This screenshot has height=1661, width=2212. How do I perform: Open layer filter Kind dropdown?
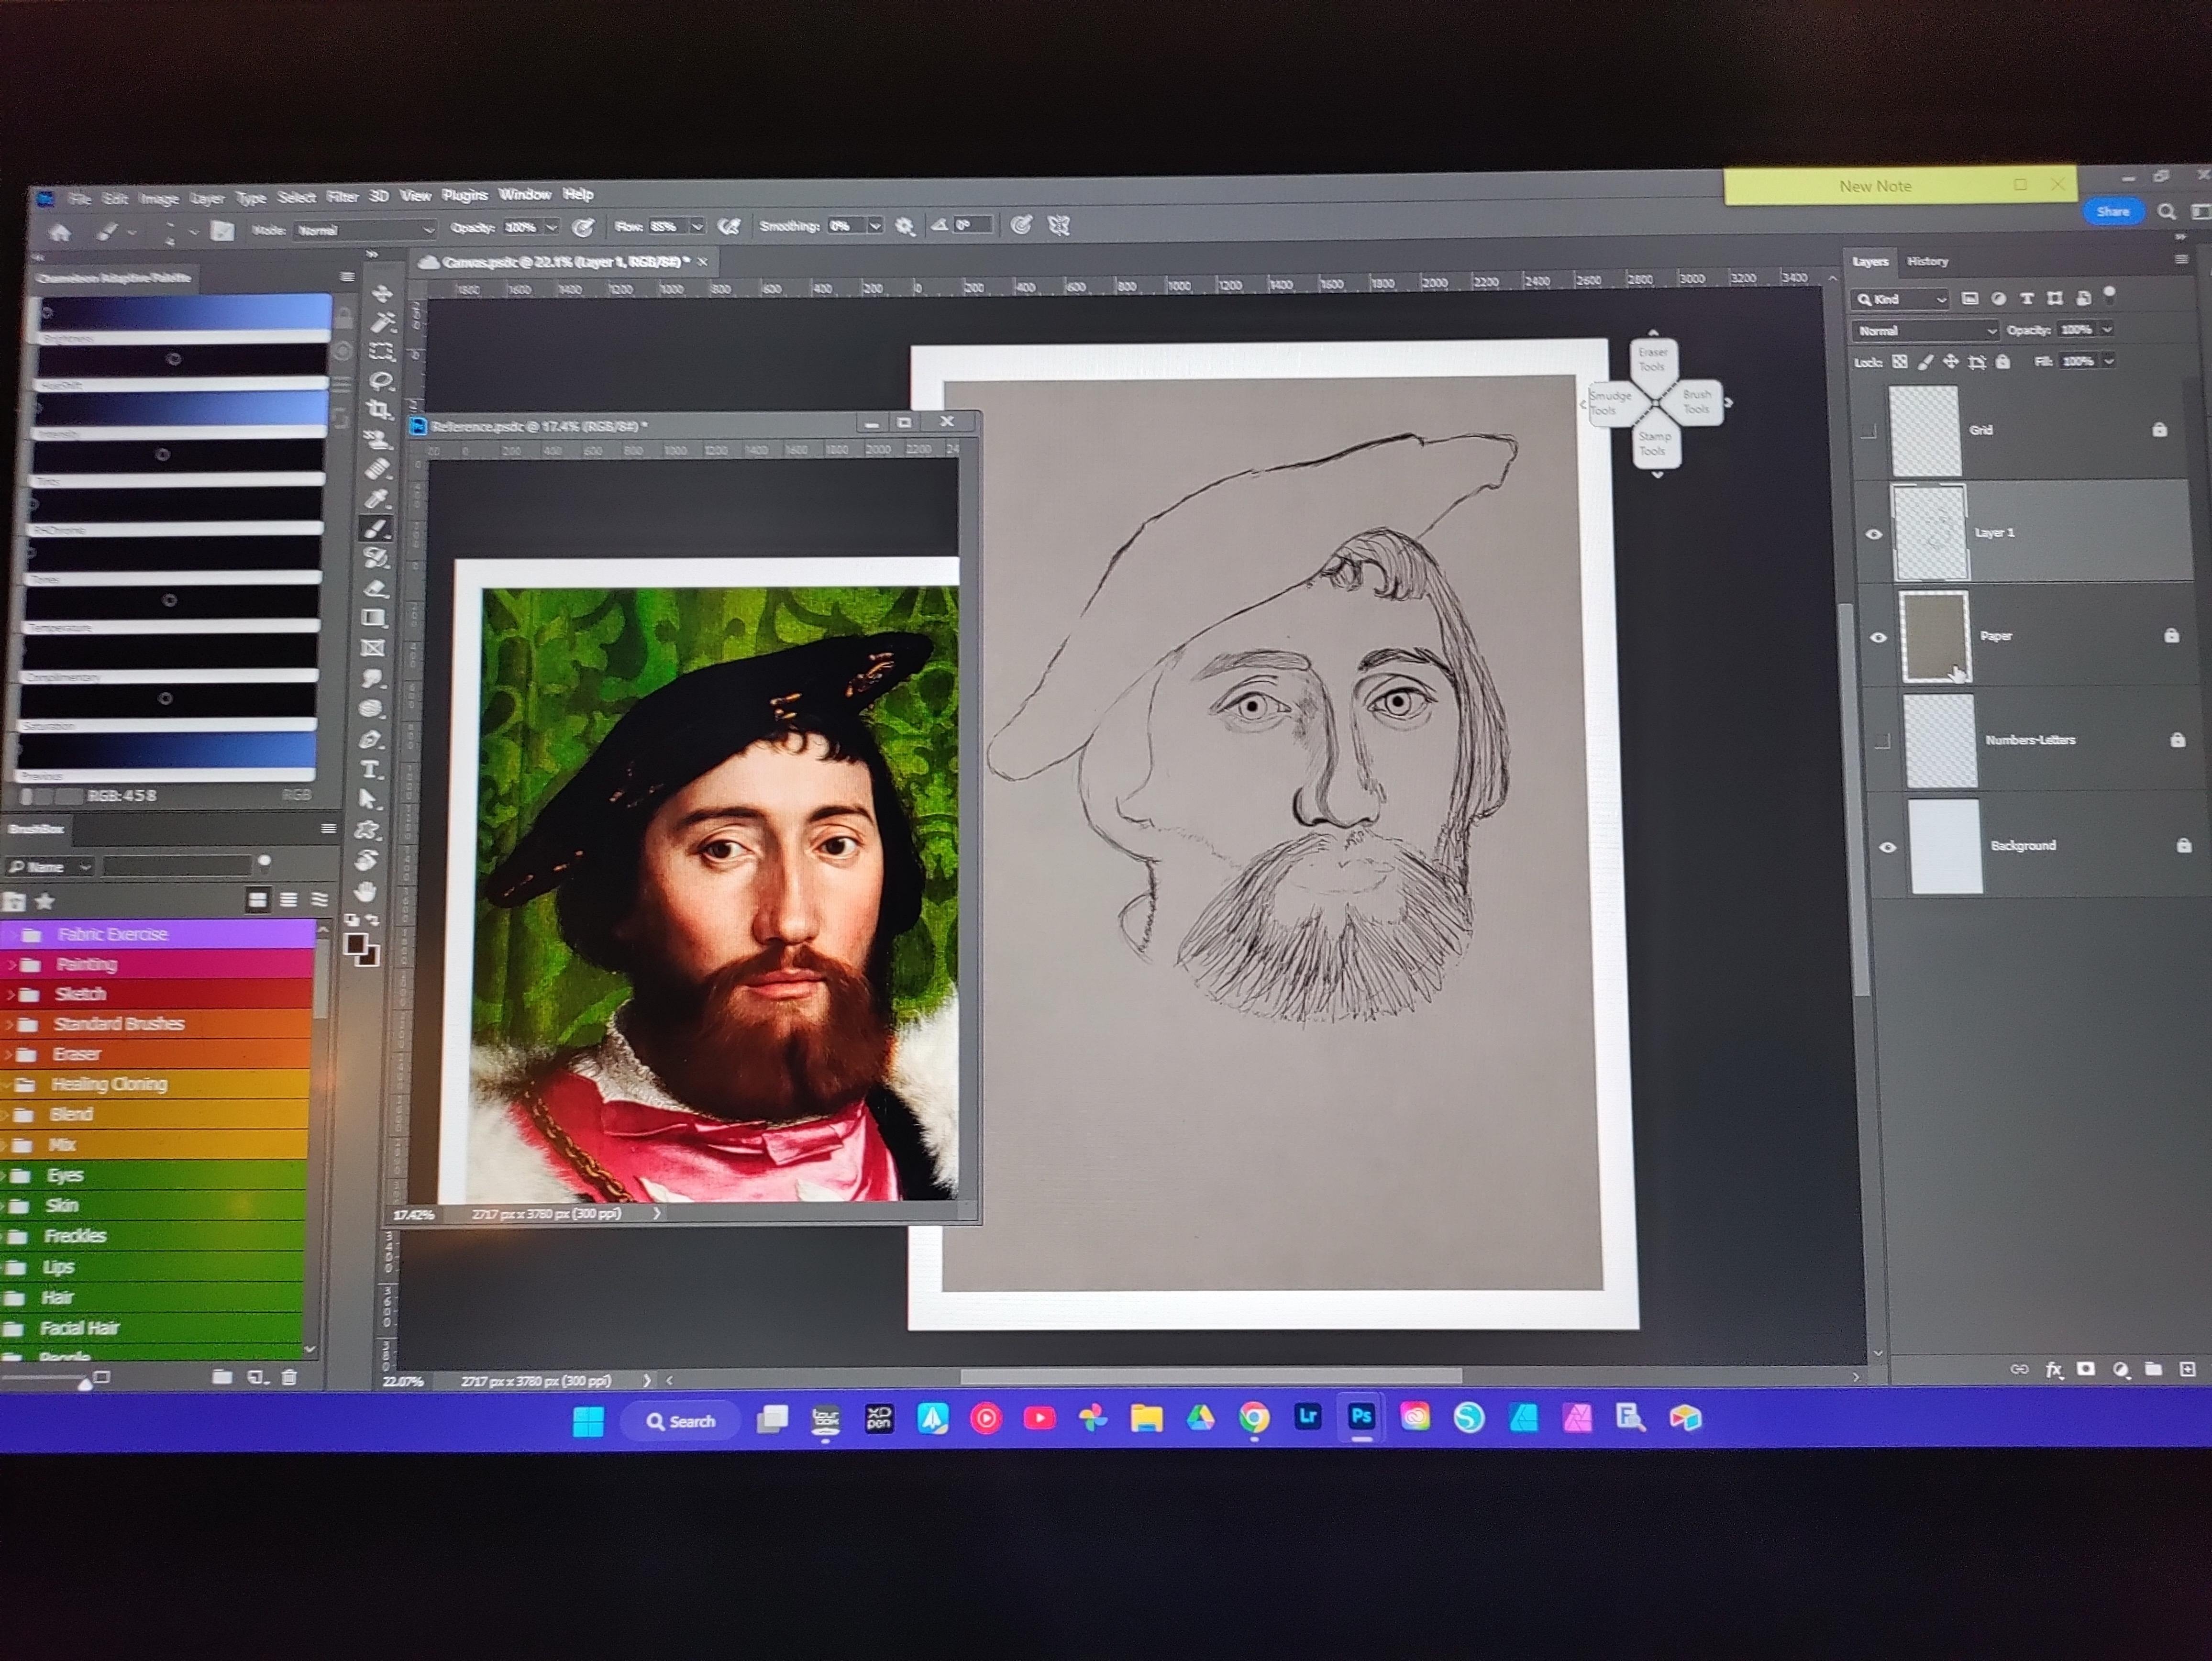pyautogui.click(x=1900, y=299)
